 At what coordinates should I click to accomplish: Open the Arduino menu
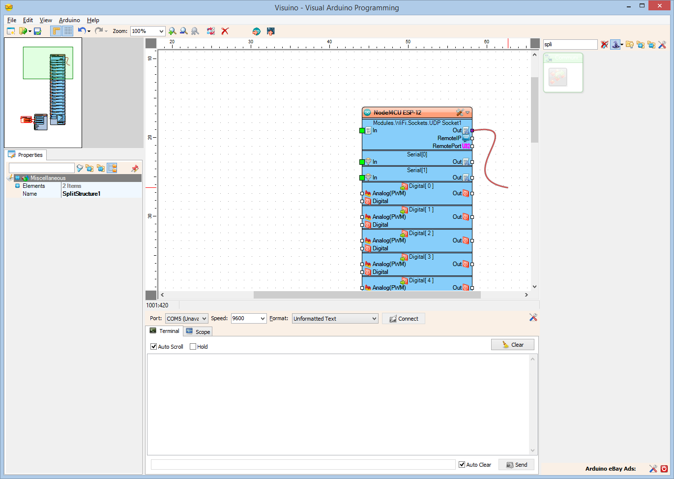click(69, 20)
